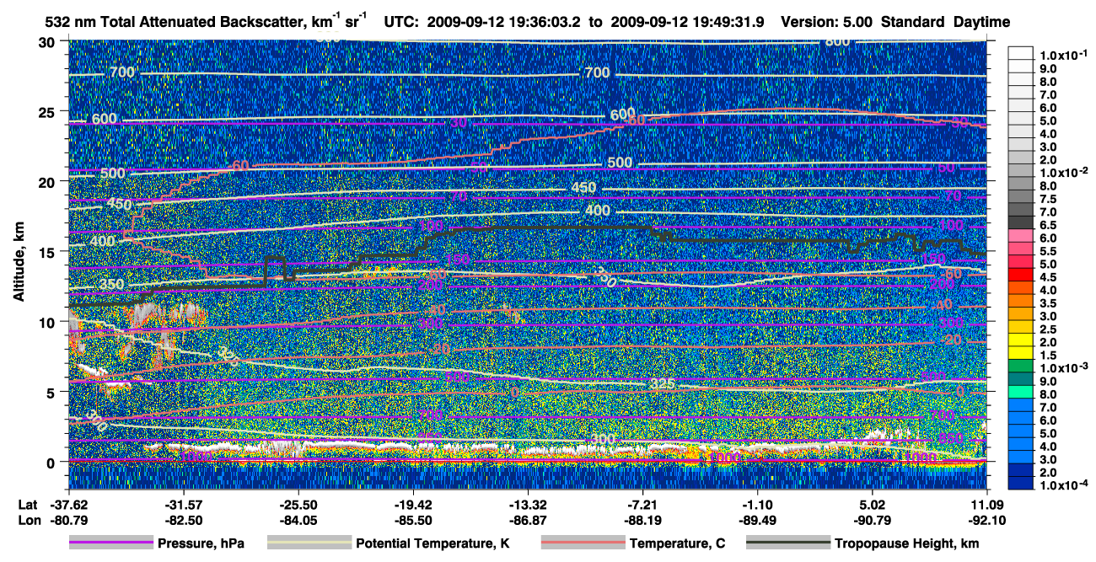Image resolution: width=1096 pixels, height=562 pixels.
Task: Click the longitude value -82.50
Action: click(x=183, y=521)
